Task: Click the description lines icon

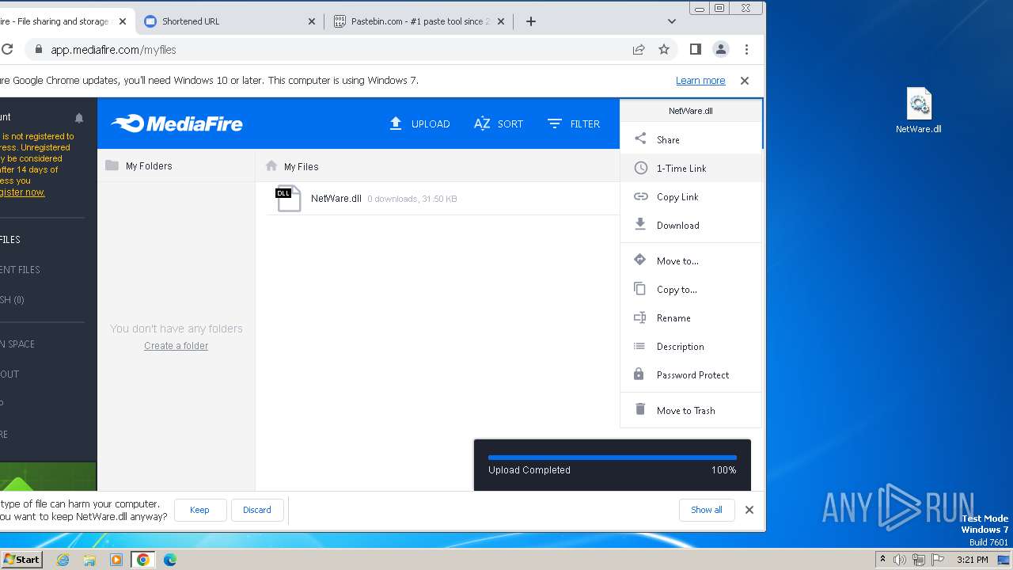Action: click(639, 346)
